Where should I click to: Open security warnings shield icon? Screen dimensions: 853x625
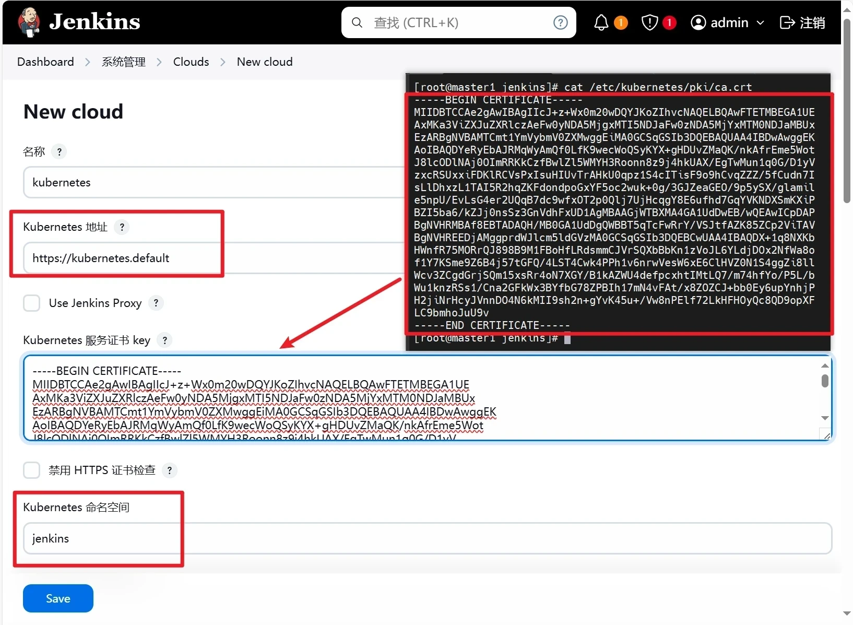(x=649, y=22)
